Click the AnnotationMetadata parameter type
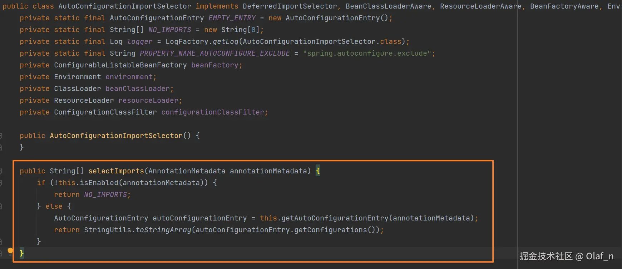This screenshot has width=622, height=269. (x=187, y=171)
